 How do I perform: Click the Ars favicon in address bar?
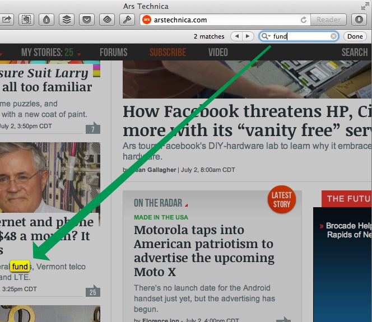point(147,20)
